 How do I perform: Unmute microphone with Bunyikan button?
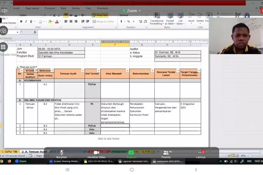61,155
